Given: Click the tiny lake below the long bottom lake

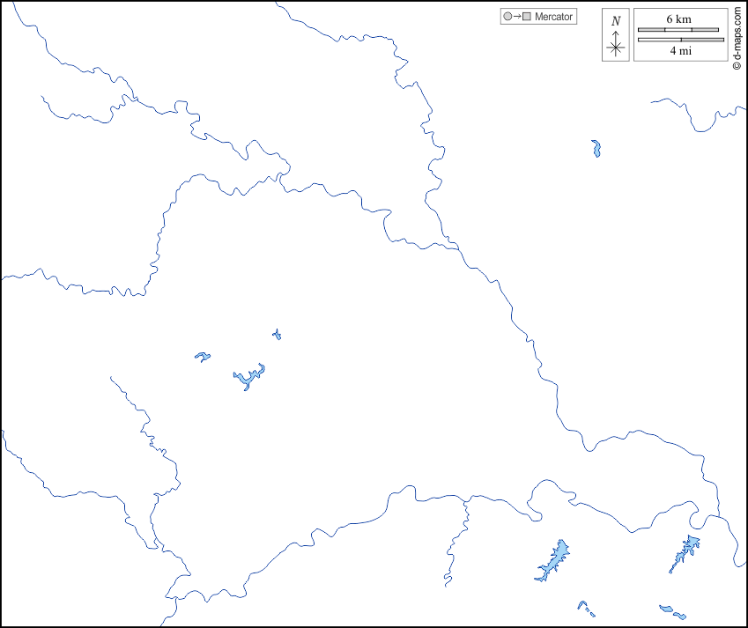Looking at the screenshot, I should point(582,605).
